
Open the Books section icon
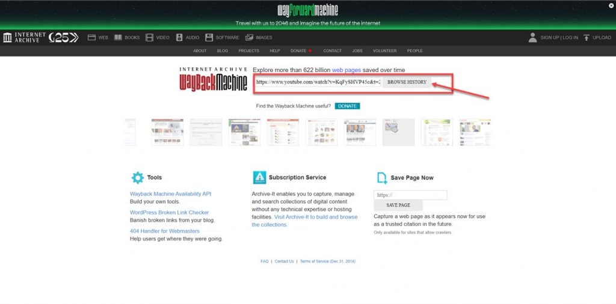(x=118, y=38)
